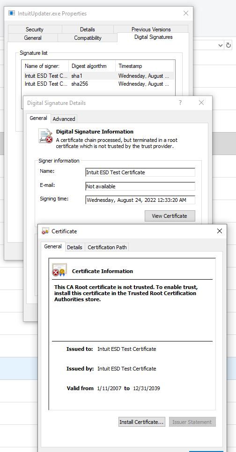
Task: Click the Signing time field
Action: click(x=140, y=200)
